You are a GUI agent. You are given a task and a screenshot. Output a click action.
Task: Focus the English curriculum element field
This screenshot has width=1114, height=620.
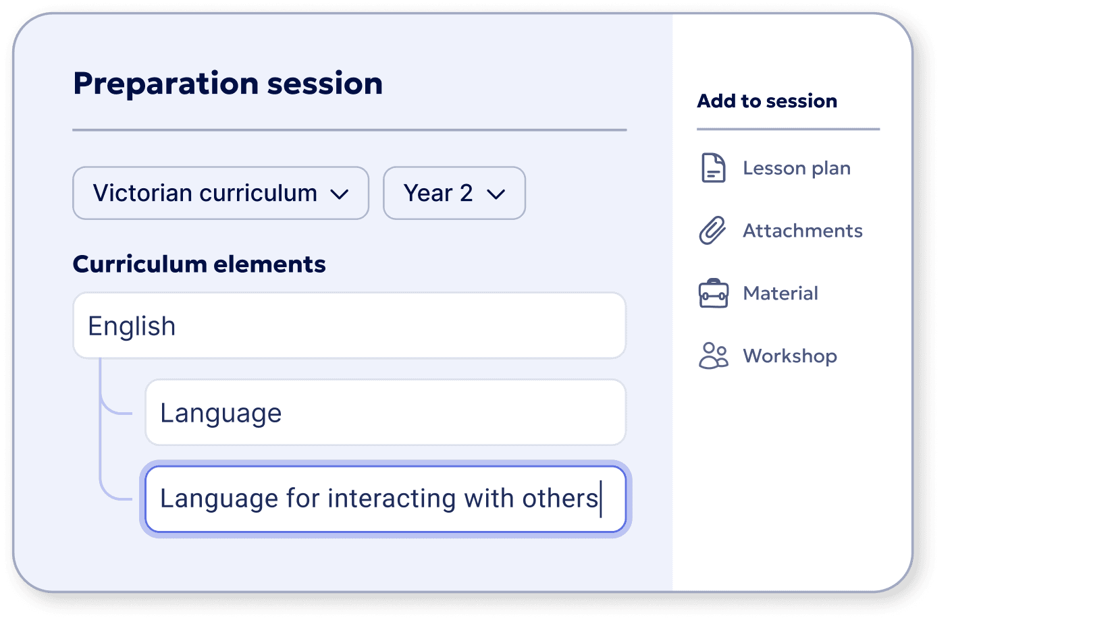click(x=349, y=326)
